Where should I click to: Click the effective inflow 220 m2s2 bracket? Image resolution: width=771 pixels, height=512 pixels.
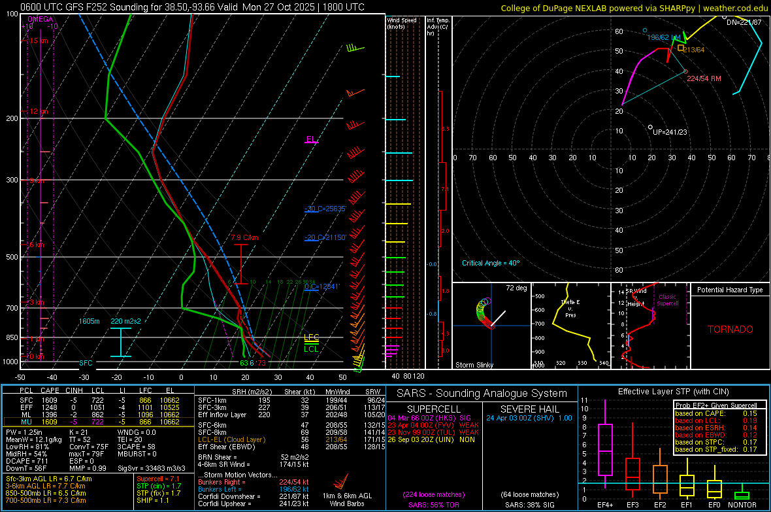pyautogui.click(x=120, y=342)
